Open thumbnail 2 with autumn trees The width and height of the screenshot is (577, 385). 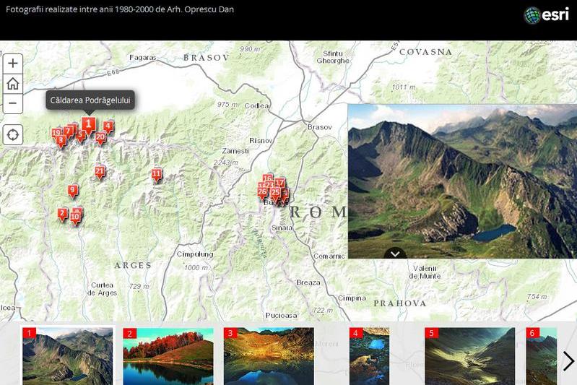pyautogui.click(x=168, y=356)
